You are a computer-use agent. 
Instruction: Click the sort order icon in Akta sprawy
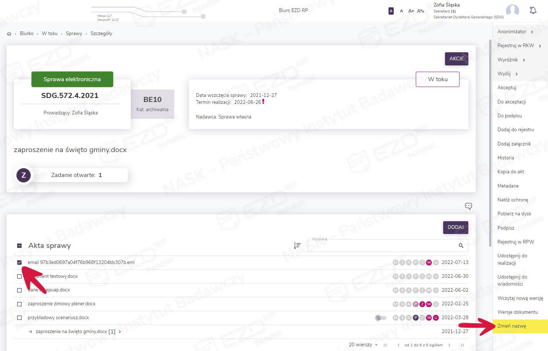click(297, 245)
